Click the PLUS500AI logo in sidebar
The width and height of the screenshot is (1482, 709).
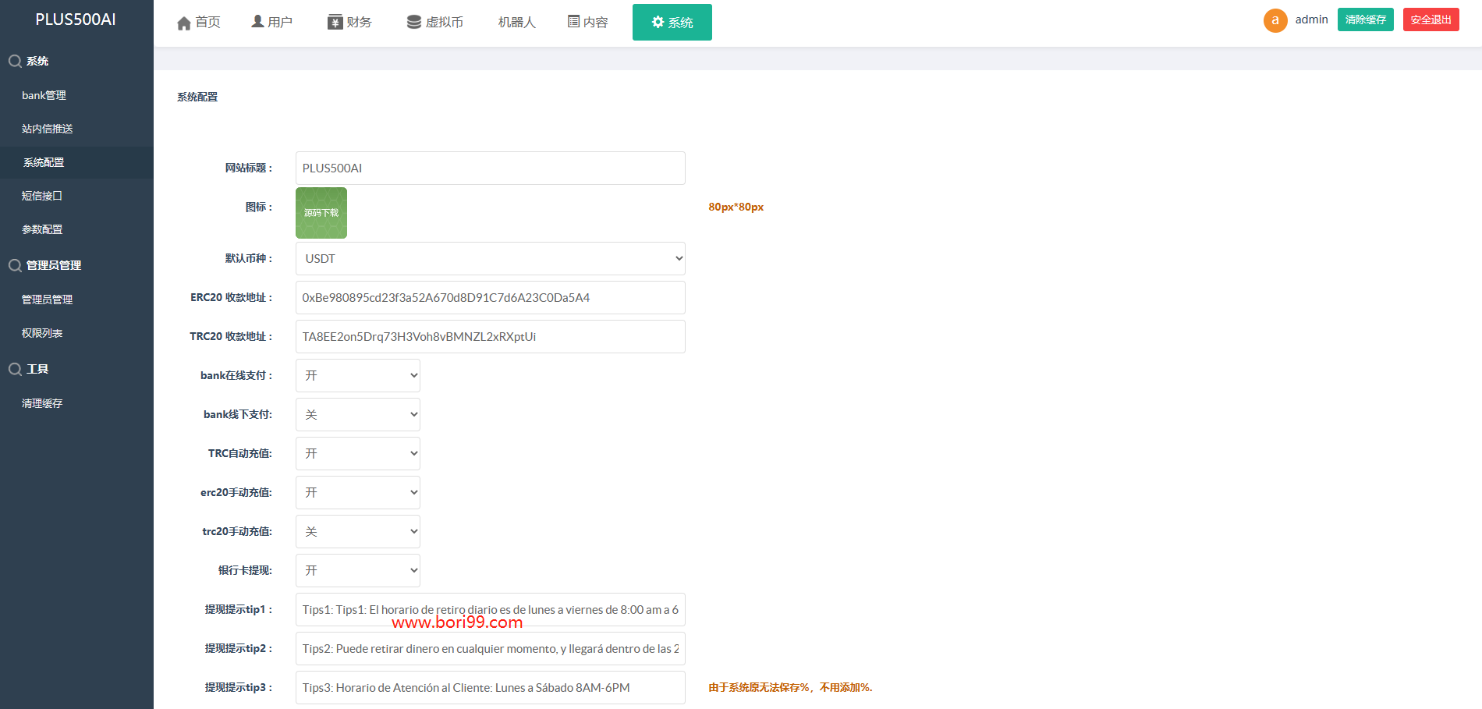[76, 19]
